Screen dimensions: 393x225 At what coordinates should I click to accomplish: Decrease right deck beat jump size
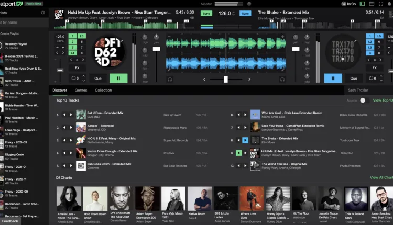[368, 60]
